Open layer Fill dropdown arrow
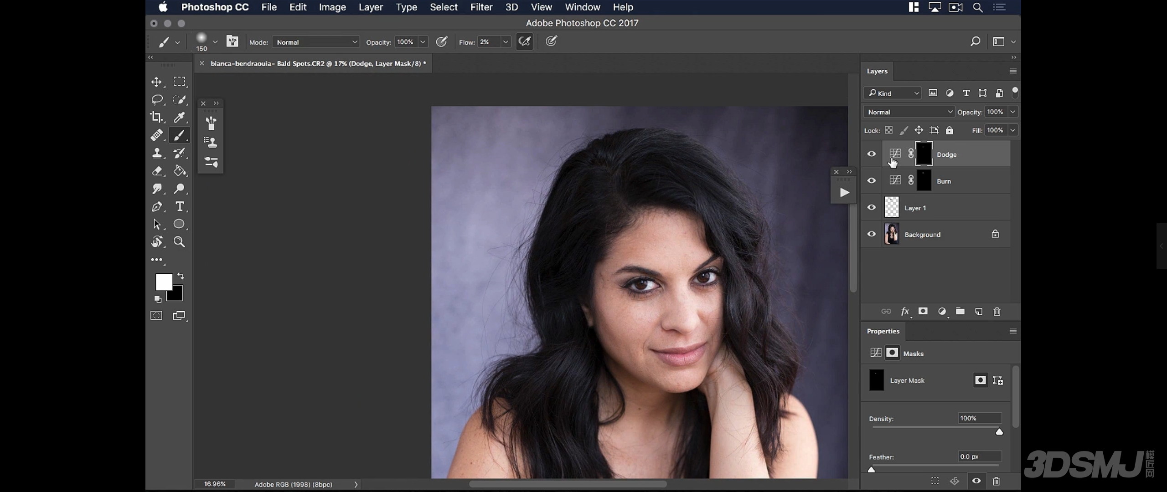The image size is (1167, 492). (1013, 130)
